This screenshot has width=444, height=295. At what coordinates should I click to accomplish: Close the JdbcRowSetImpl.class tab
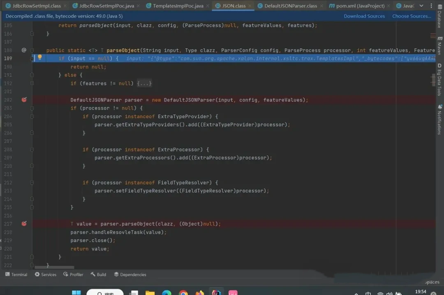[x=65, y=6]
